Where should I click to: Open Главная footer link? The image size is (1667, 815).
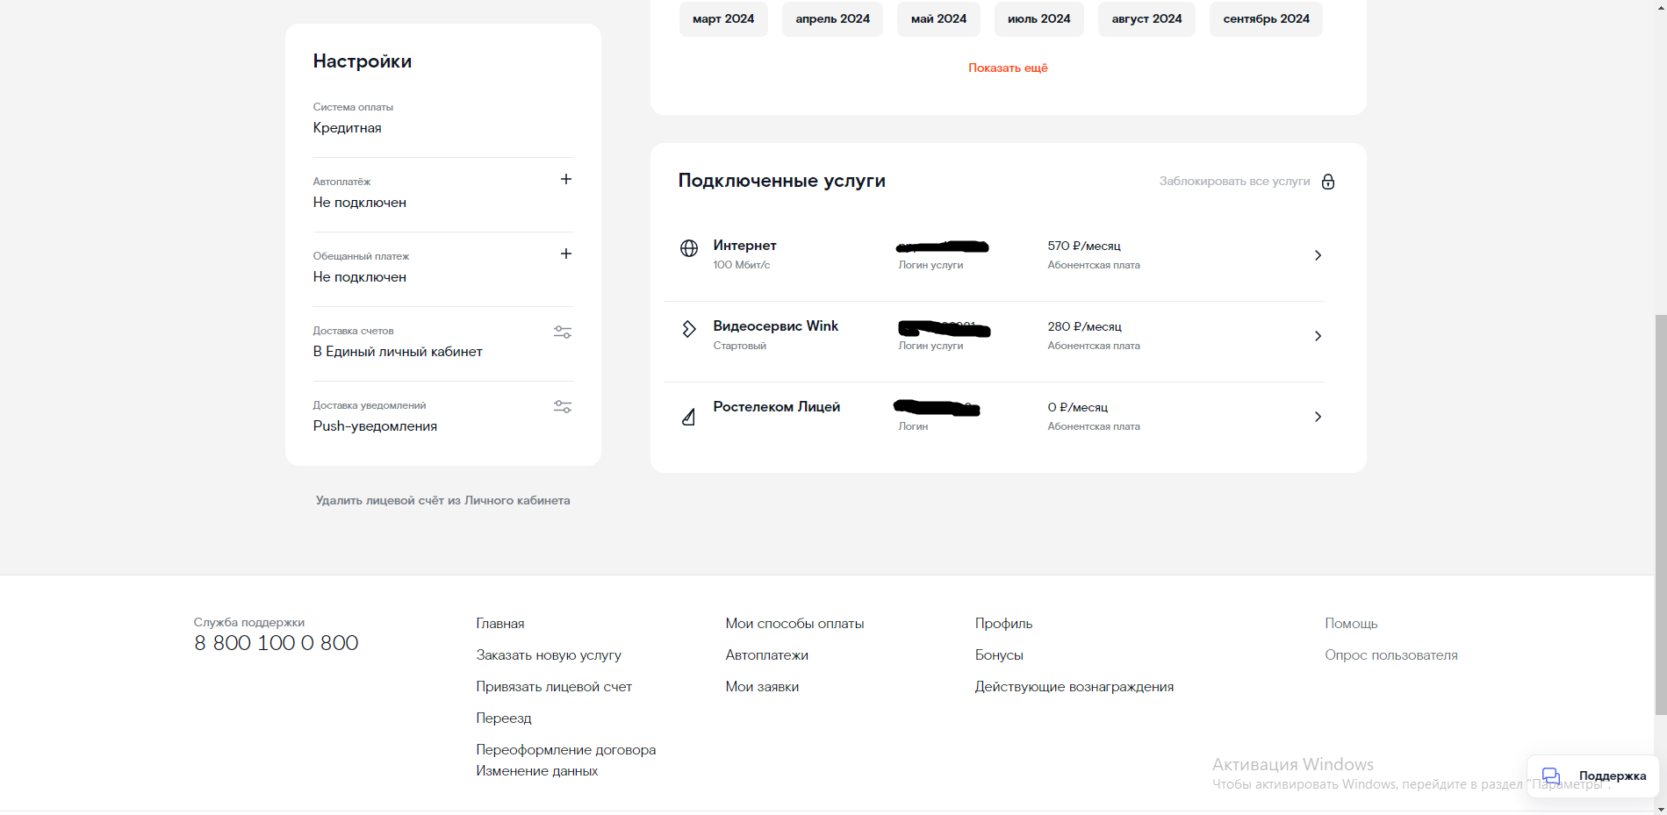click(500, 624)
